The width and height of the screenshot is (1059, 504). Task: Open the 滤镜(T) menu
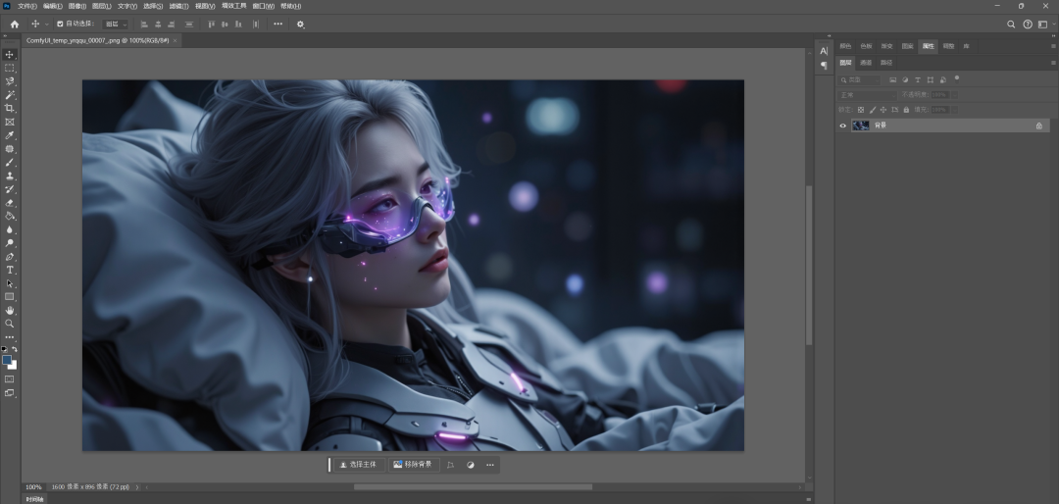coord(181,6)
